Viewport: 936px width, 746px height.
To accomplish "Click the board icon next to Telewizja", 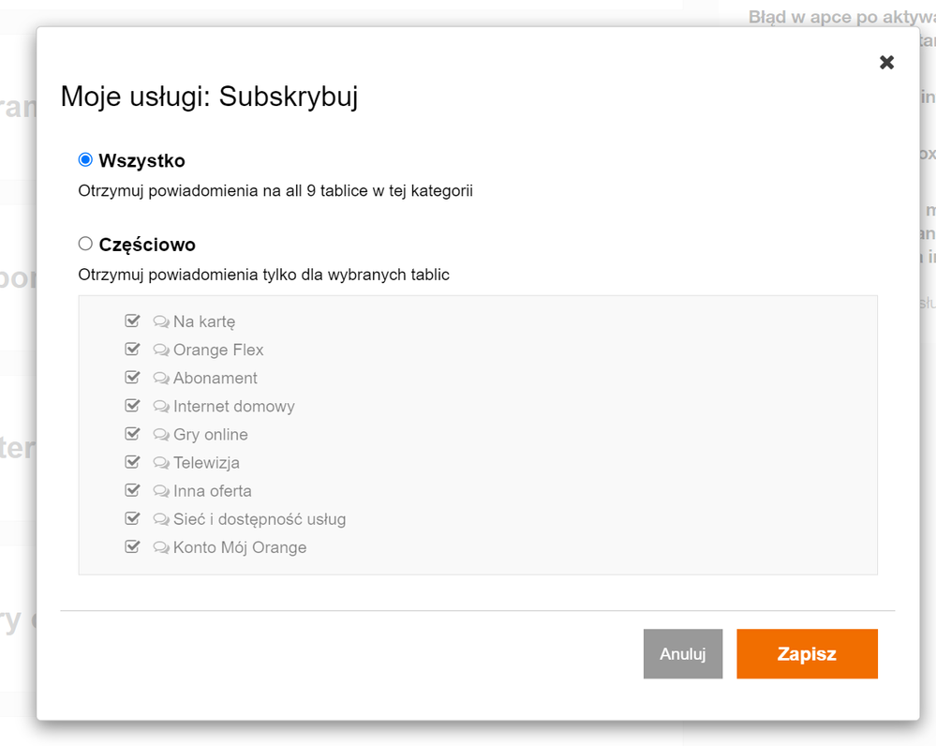I will 161,463.
